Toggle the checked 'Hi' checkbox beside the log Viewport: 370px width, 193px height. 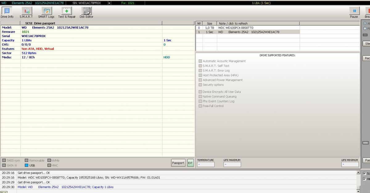pos(364,179)
